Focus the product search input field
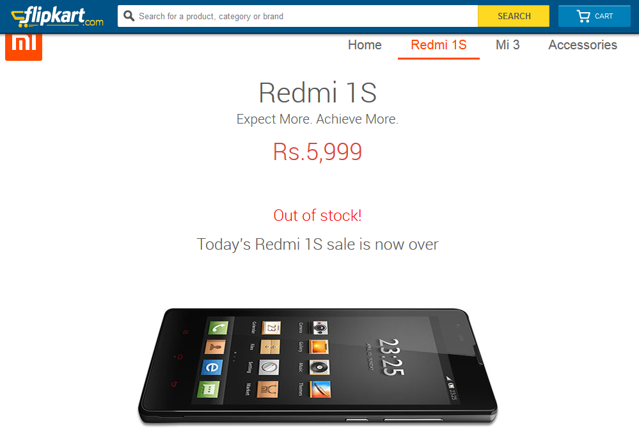 pos(297,16)
